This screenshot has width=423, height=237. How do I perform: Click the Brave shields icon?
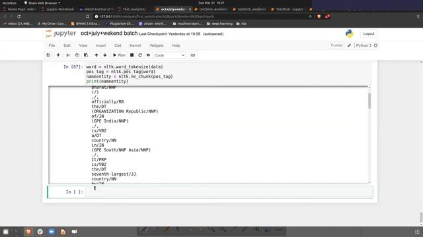tap(319, 16)
